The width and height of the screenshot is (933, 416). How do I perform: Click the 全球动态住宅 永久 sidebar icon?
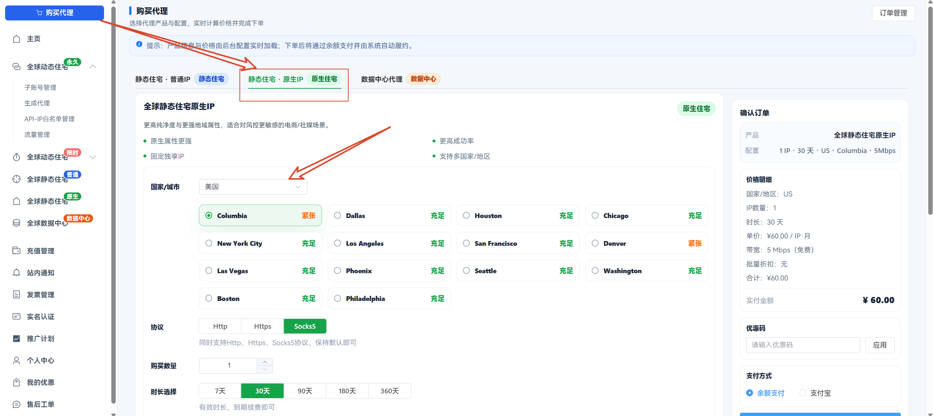tap(16, 66)
